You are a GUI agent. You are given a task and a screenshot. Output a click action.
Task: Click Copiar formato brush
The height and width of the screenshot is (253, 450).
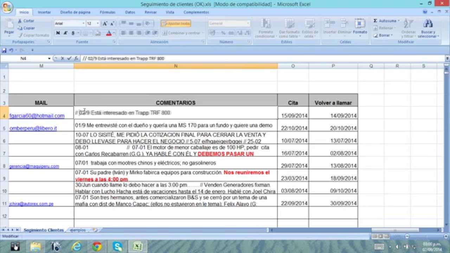coord(34,35)
